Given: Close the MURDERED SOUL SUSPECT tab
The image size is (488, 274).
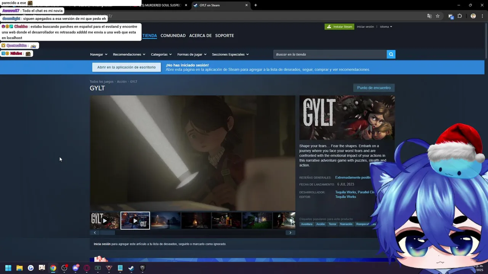Looking at the screenshot, I should (x=186, y=5).
